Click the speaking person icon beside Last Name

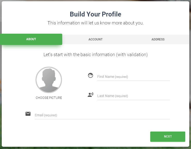[90, 95]
